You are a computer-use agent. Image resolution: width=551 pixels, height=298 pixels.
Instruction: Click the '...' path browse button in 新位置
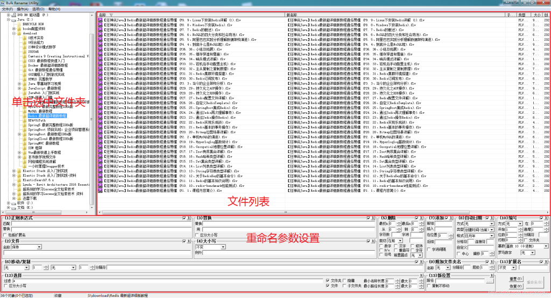(x=489, y=281)
